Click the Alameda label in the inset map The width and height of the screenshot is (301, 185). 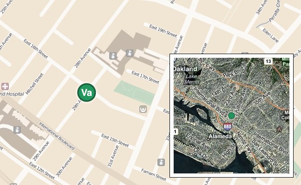(220, 136)
